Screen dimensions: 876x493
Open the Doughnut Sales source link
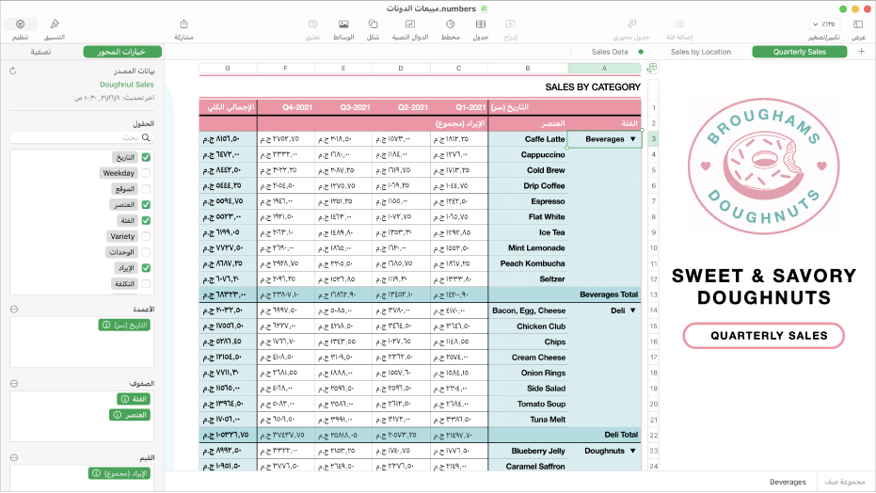pos(126,85)
